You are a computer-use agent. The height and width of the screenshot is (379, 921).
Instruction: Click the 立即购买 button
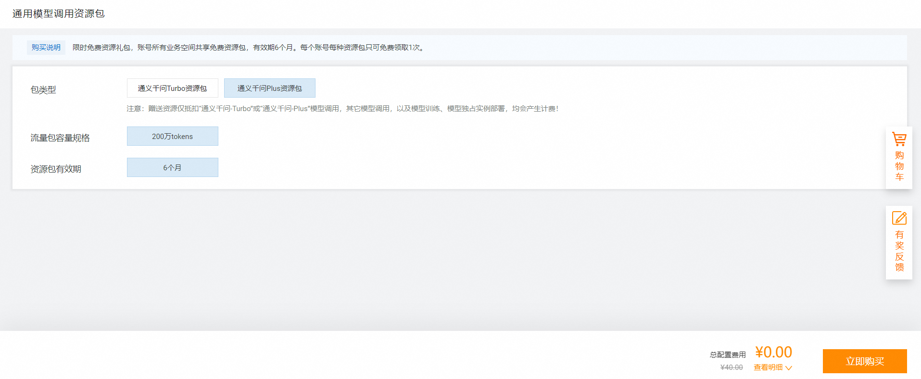click(865, 361)
